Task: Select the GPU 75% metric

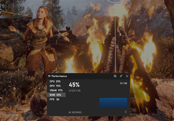Action: pos(56,86)
